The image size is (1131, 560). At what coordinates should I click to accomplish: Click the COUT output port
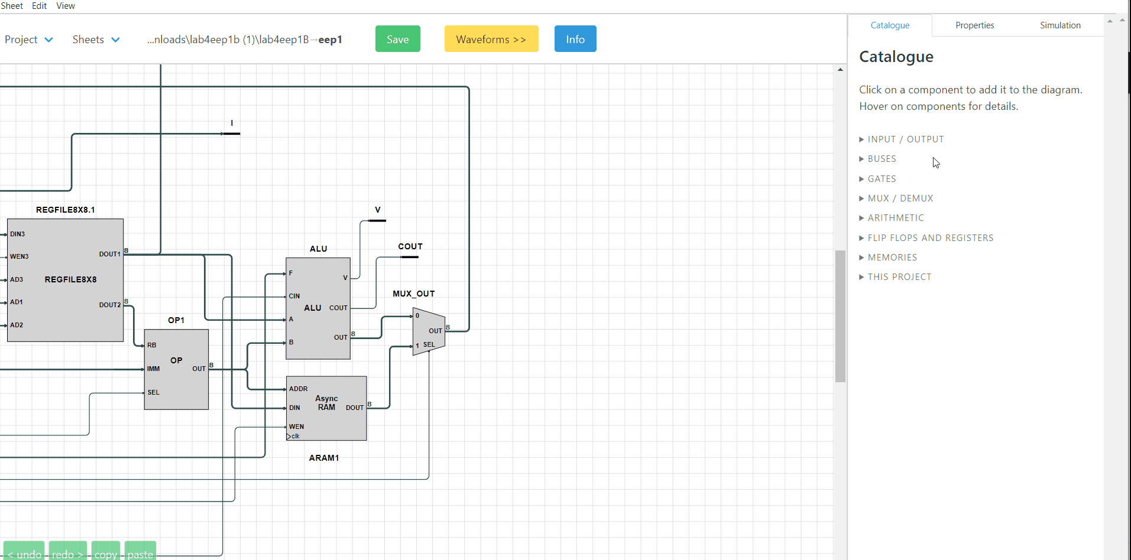[x=409, y=257]
